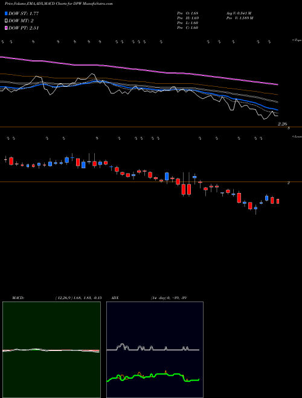
Task: Open the MACD indicator chart panel
Action: tap(51, 350)
